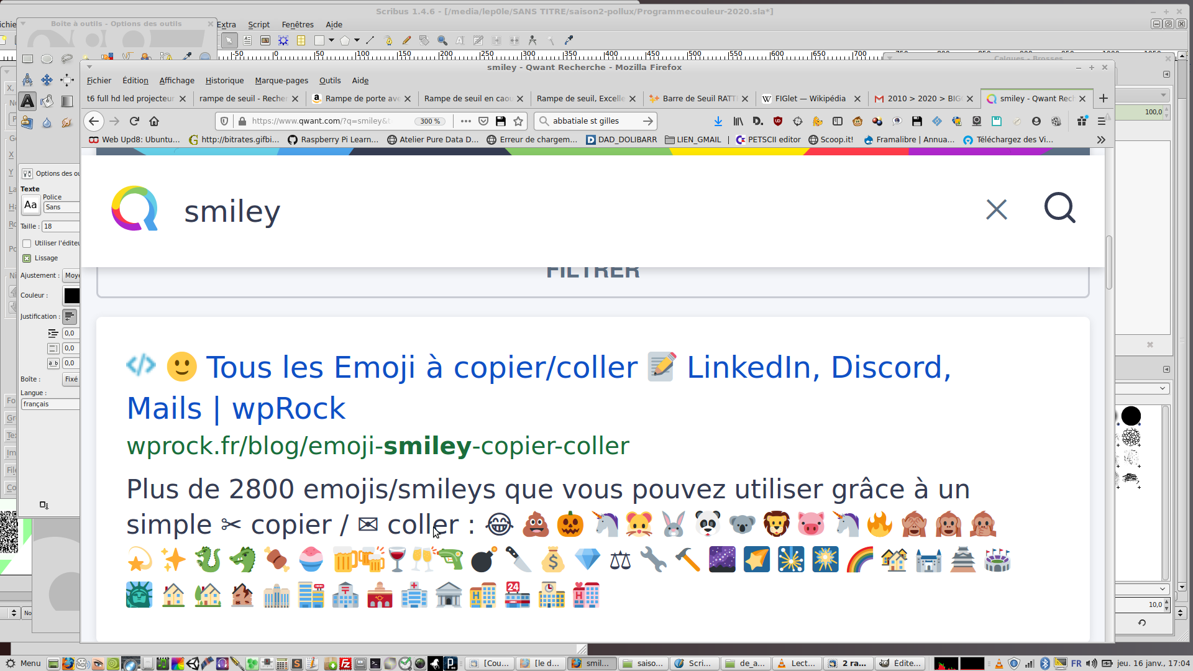Open Firefox hamburger menu
This screenshot has width=1193, height=671.
(1101, 121)
